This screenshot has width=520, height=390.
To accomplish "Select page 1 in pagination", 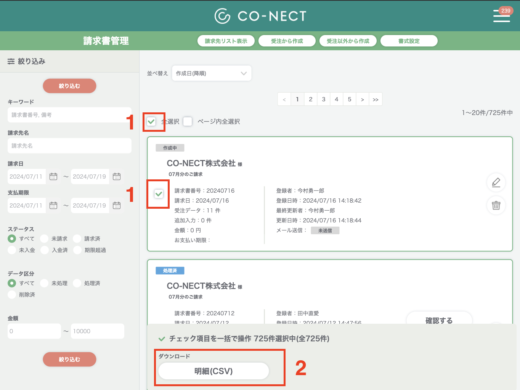I will pyautogui.click(x=297, y=99).
